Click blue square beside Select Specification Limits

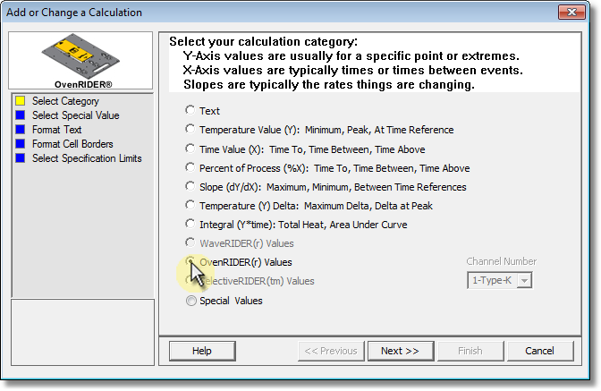[21, 158]
